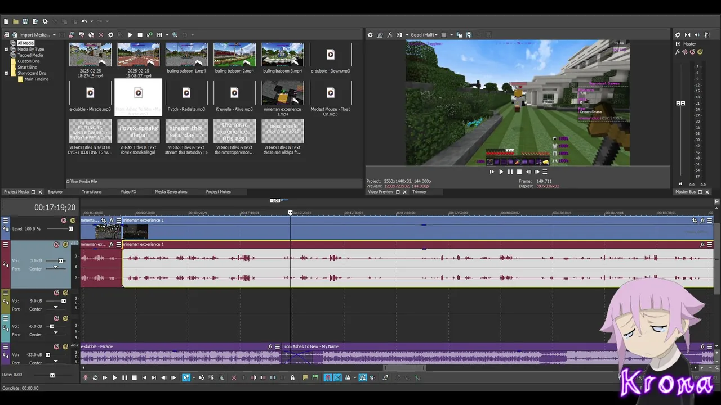Open Video Preview properties gear icon

370,35
